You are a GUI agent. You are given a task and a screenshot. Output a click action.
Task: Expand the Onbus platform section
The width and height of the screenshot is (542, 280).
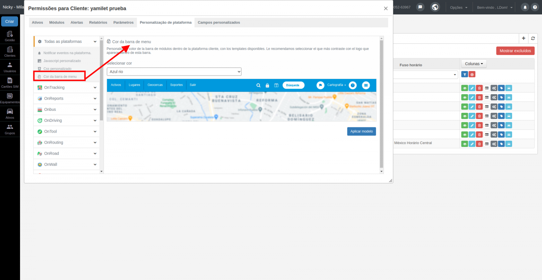point(67,110)
